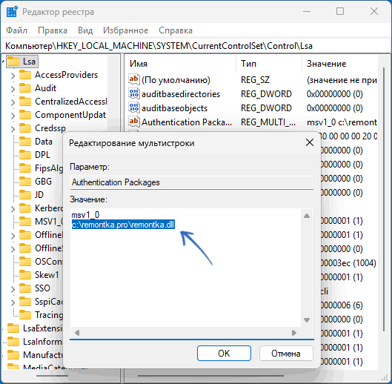Click the highlighted c:\remontka.pro\remontka.dll line
This screenshot has height=384, width=392.
click(123, 225)
